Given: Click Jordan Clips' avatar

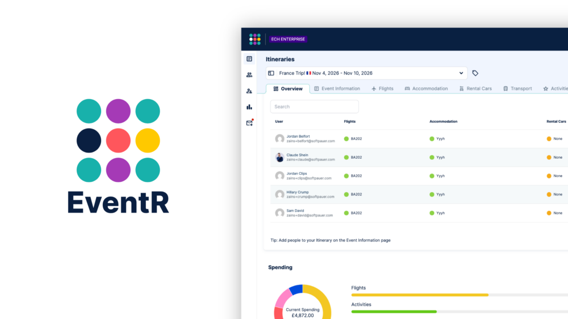Looking at the screenshot, I should [279, 176].
